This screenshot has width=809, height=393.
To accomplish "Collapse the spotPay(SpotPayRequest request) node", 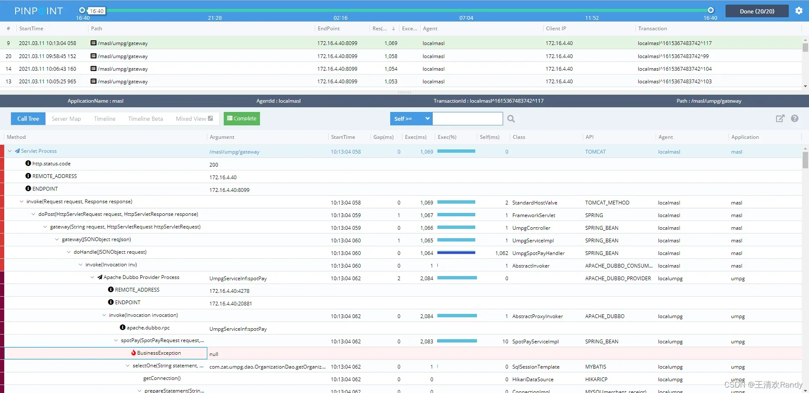I will point(116,340).
